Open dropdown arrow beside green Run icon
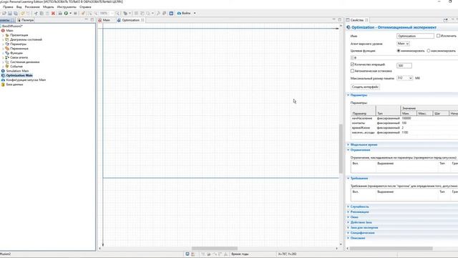This screenshot has height=258, width=458. tap(70, 13)
